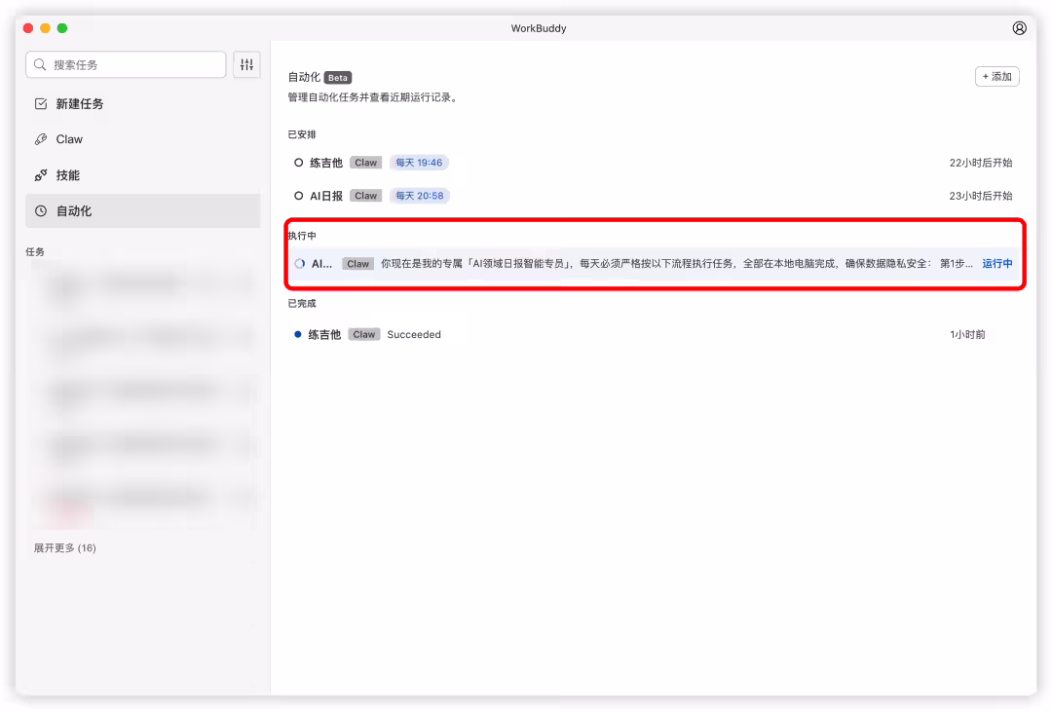Click the Claw tag on the AI日报 task
This screenshot has width=1052, height=711.
(x=365, y=195)
